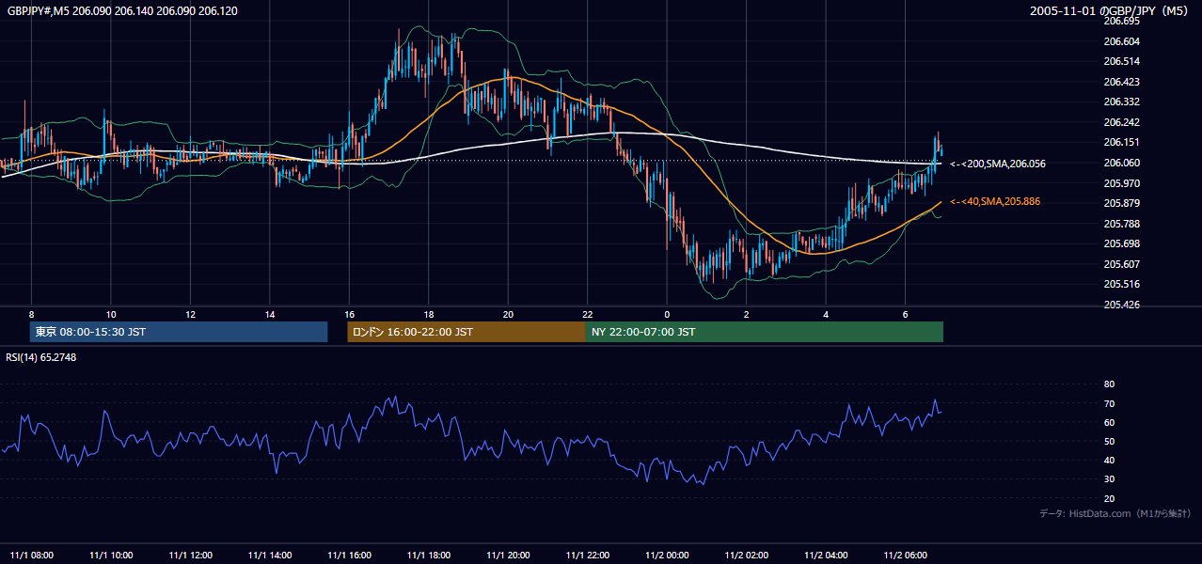Click the bottom axis label 11/1 08:00
The height and width of the screenshot is (564, 1202).
click(31, 555)
